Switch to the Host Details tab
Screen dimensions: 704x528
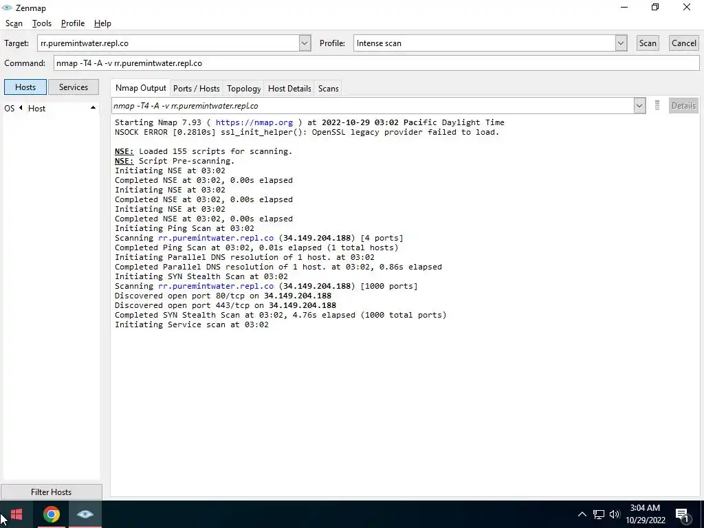(x=289, y=89)
